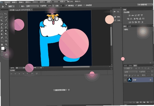This screenshot has width=154, height=106.
Task: Toggle 消除锯齿 anti-alias checkbox
Action: tap(66, 5)
